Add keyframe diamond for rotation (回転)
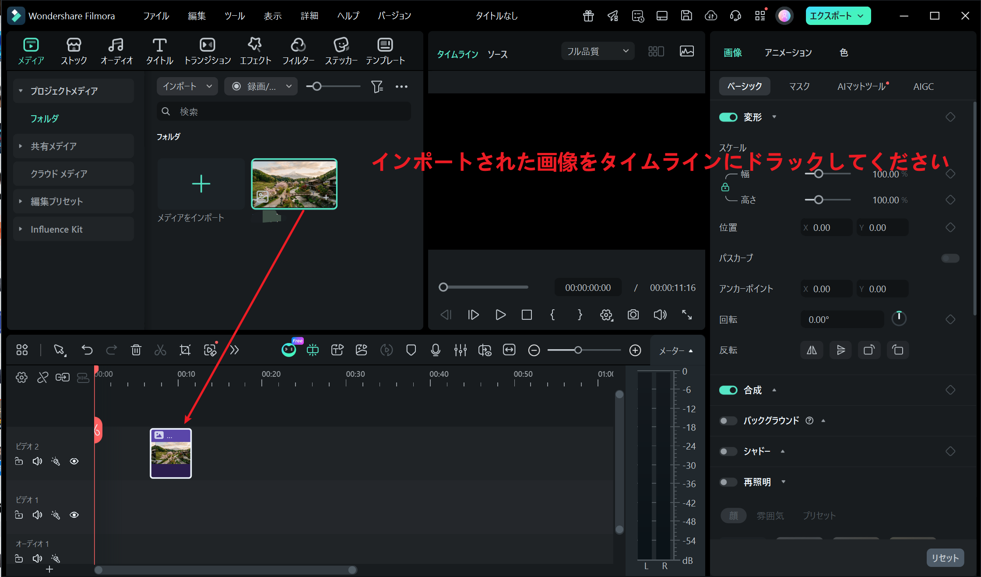Image resolution: width=981 pixels, height=577 pixels. point(950,319)
